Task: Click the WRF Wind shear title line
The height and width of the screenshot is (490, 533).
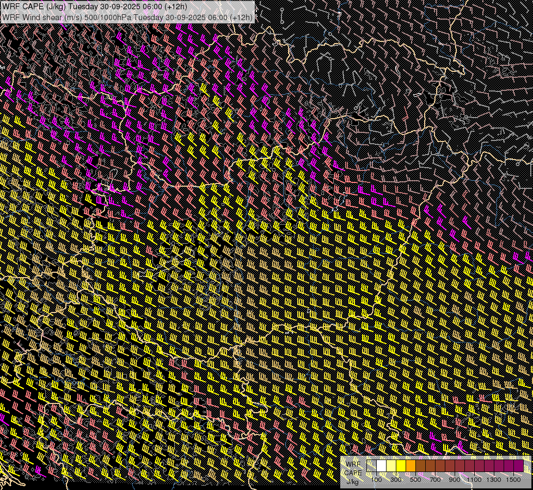Action: click(127, 17)
